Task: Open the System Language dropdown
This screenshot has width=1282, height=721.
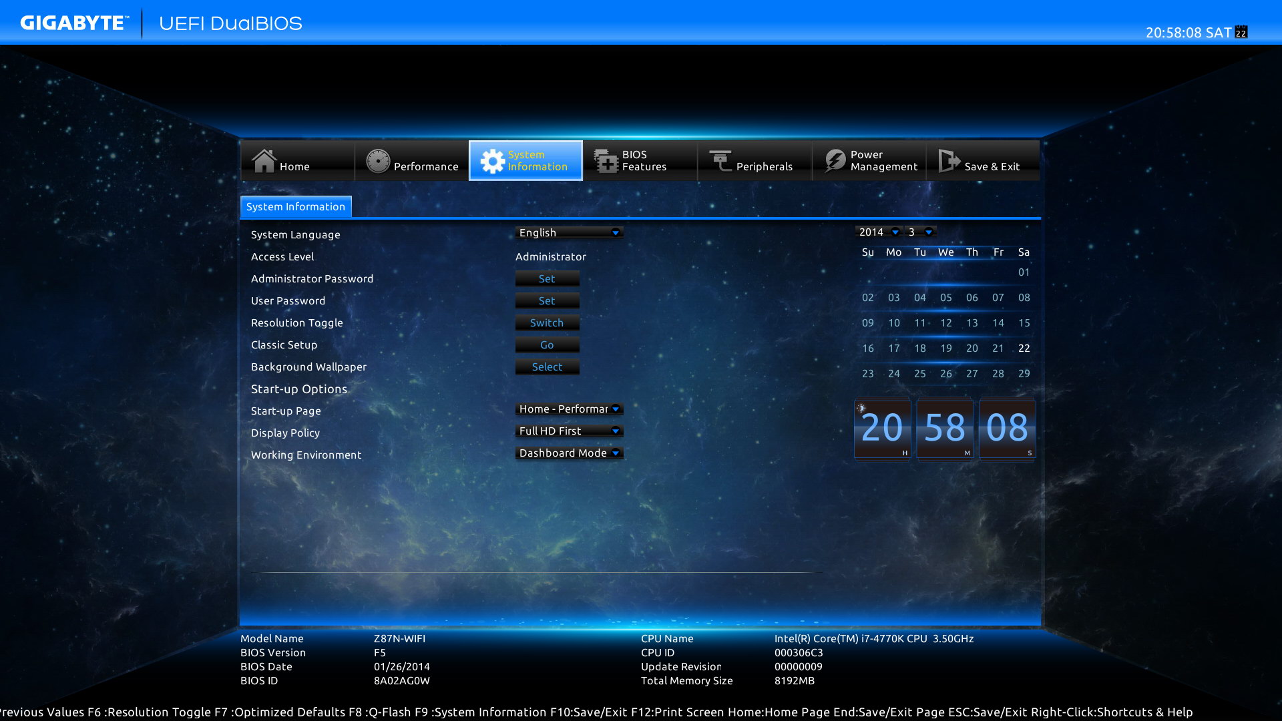Action: (x=569, y=232)
